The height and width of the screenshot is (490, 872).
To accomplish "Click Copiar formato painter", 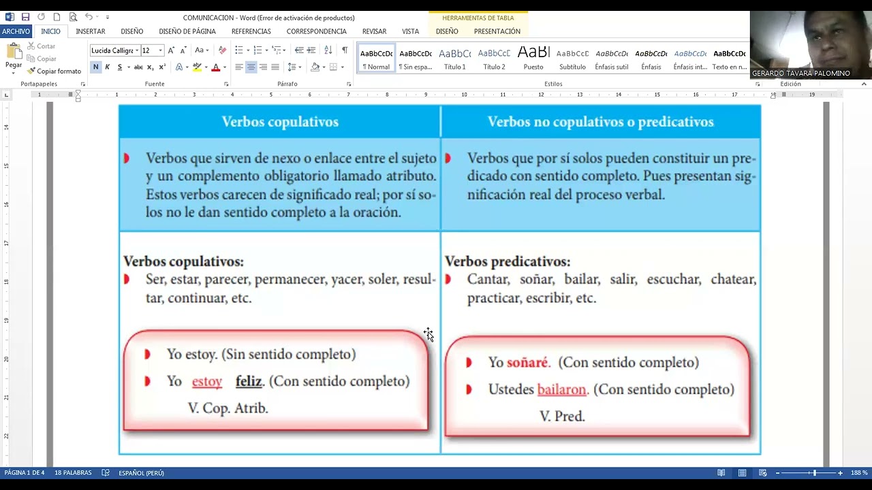I will pos(54,71).
